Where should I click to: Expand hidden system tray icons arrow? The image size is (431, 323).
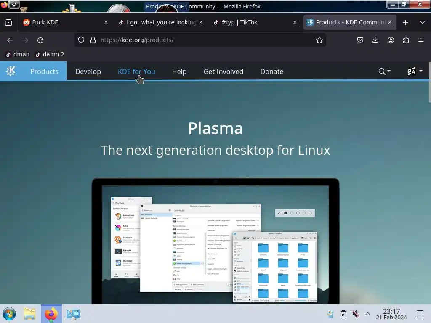(x=368, y=314)
